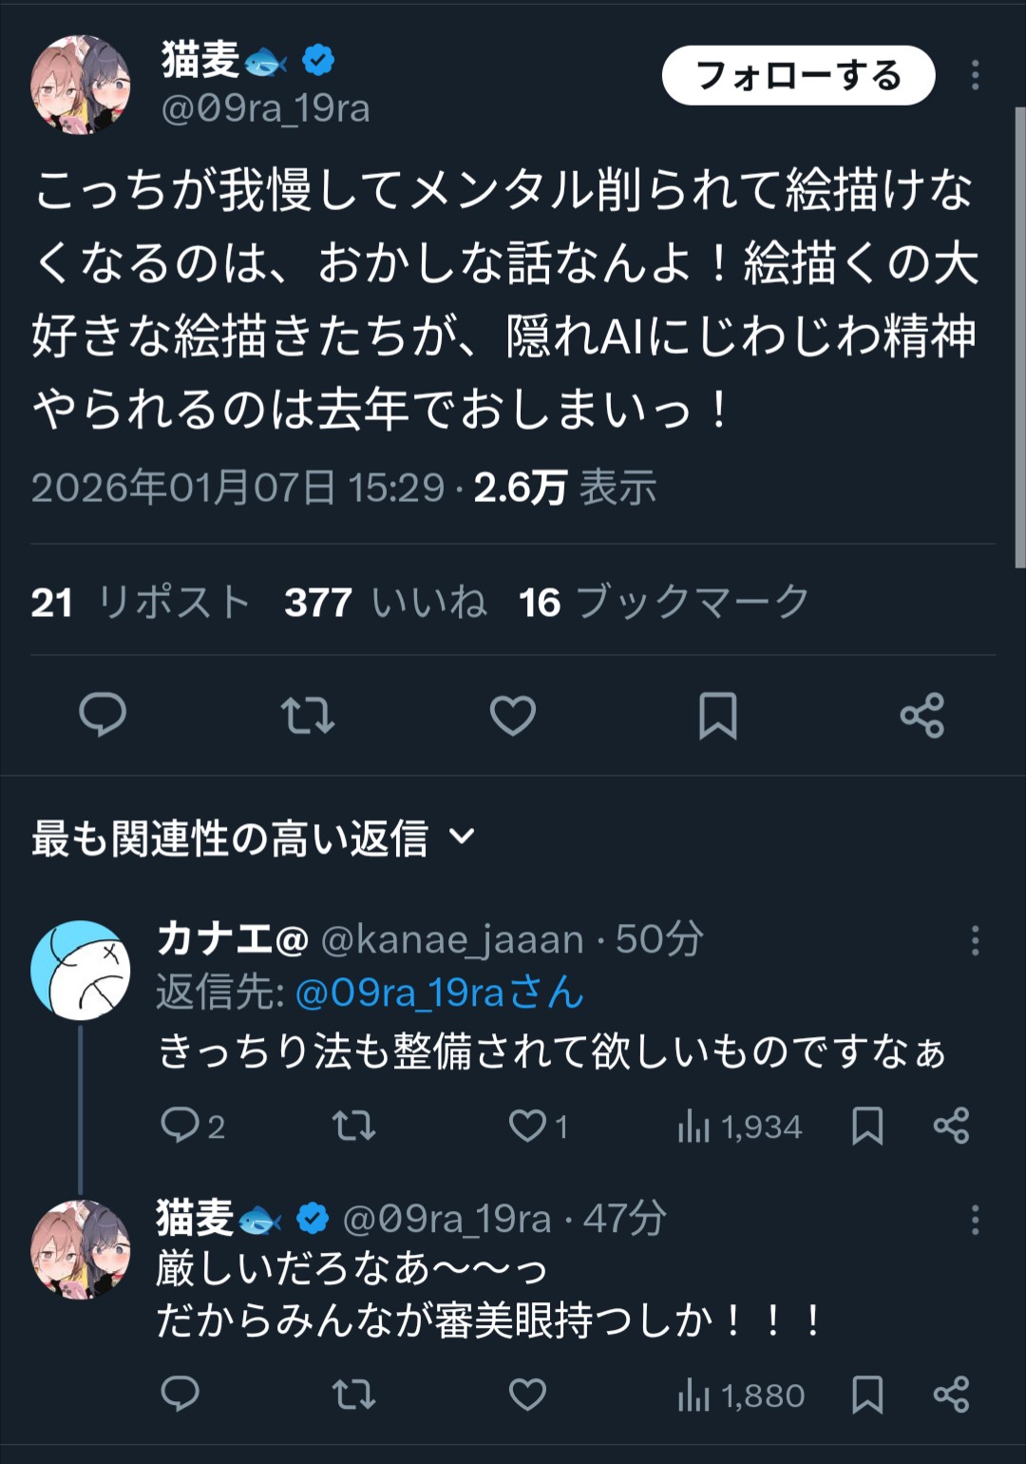This screenshot has width=1026, height=1464.
Task: Click the reply icon under main post
Action: (103, 715)
